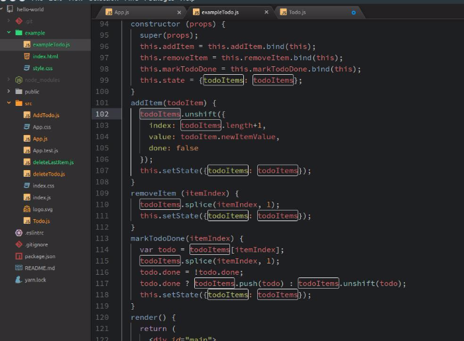This screenshot has width=464, height=341.
Task: Click the node_modules Node.js icon
Action: pos(19,79)
